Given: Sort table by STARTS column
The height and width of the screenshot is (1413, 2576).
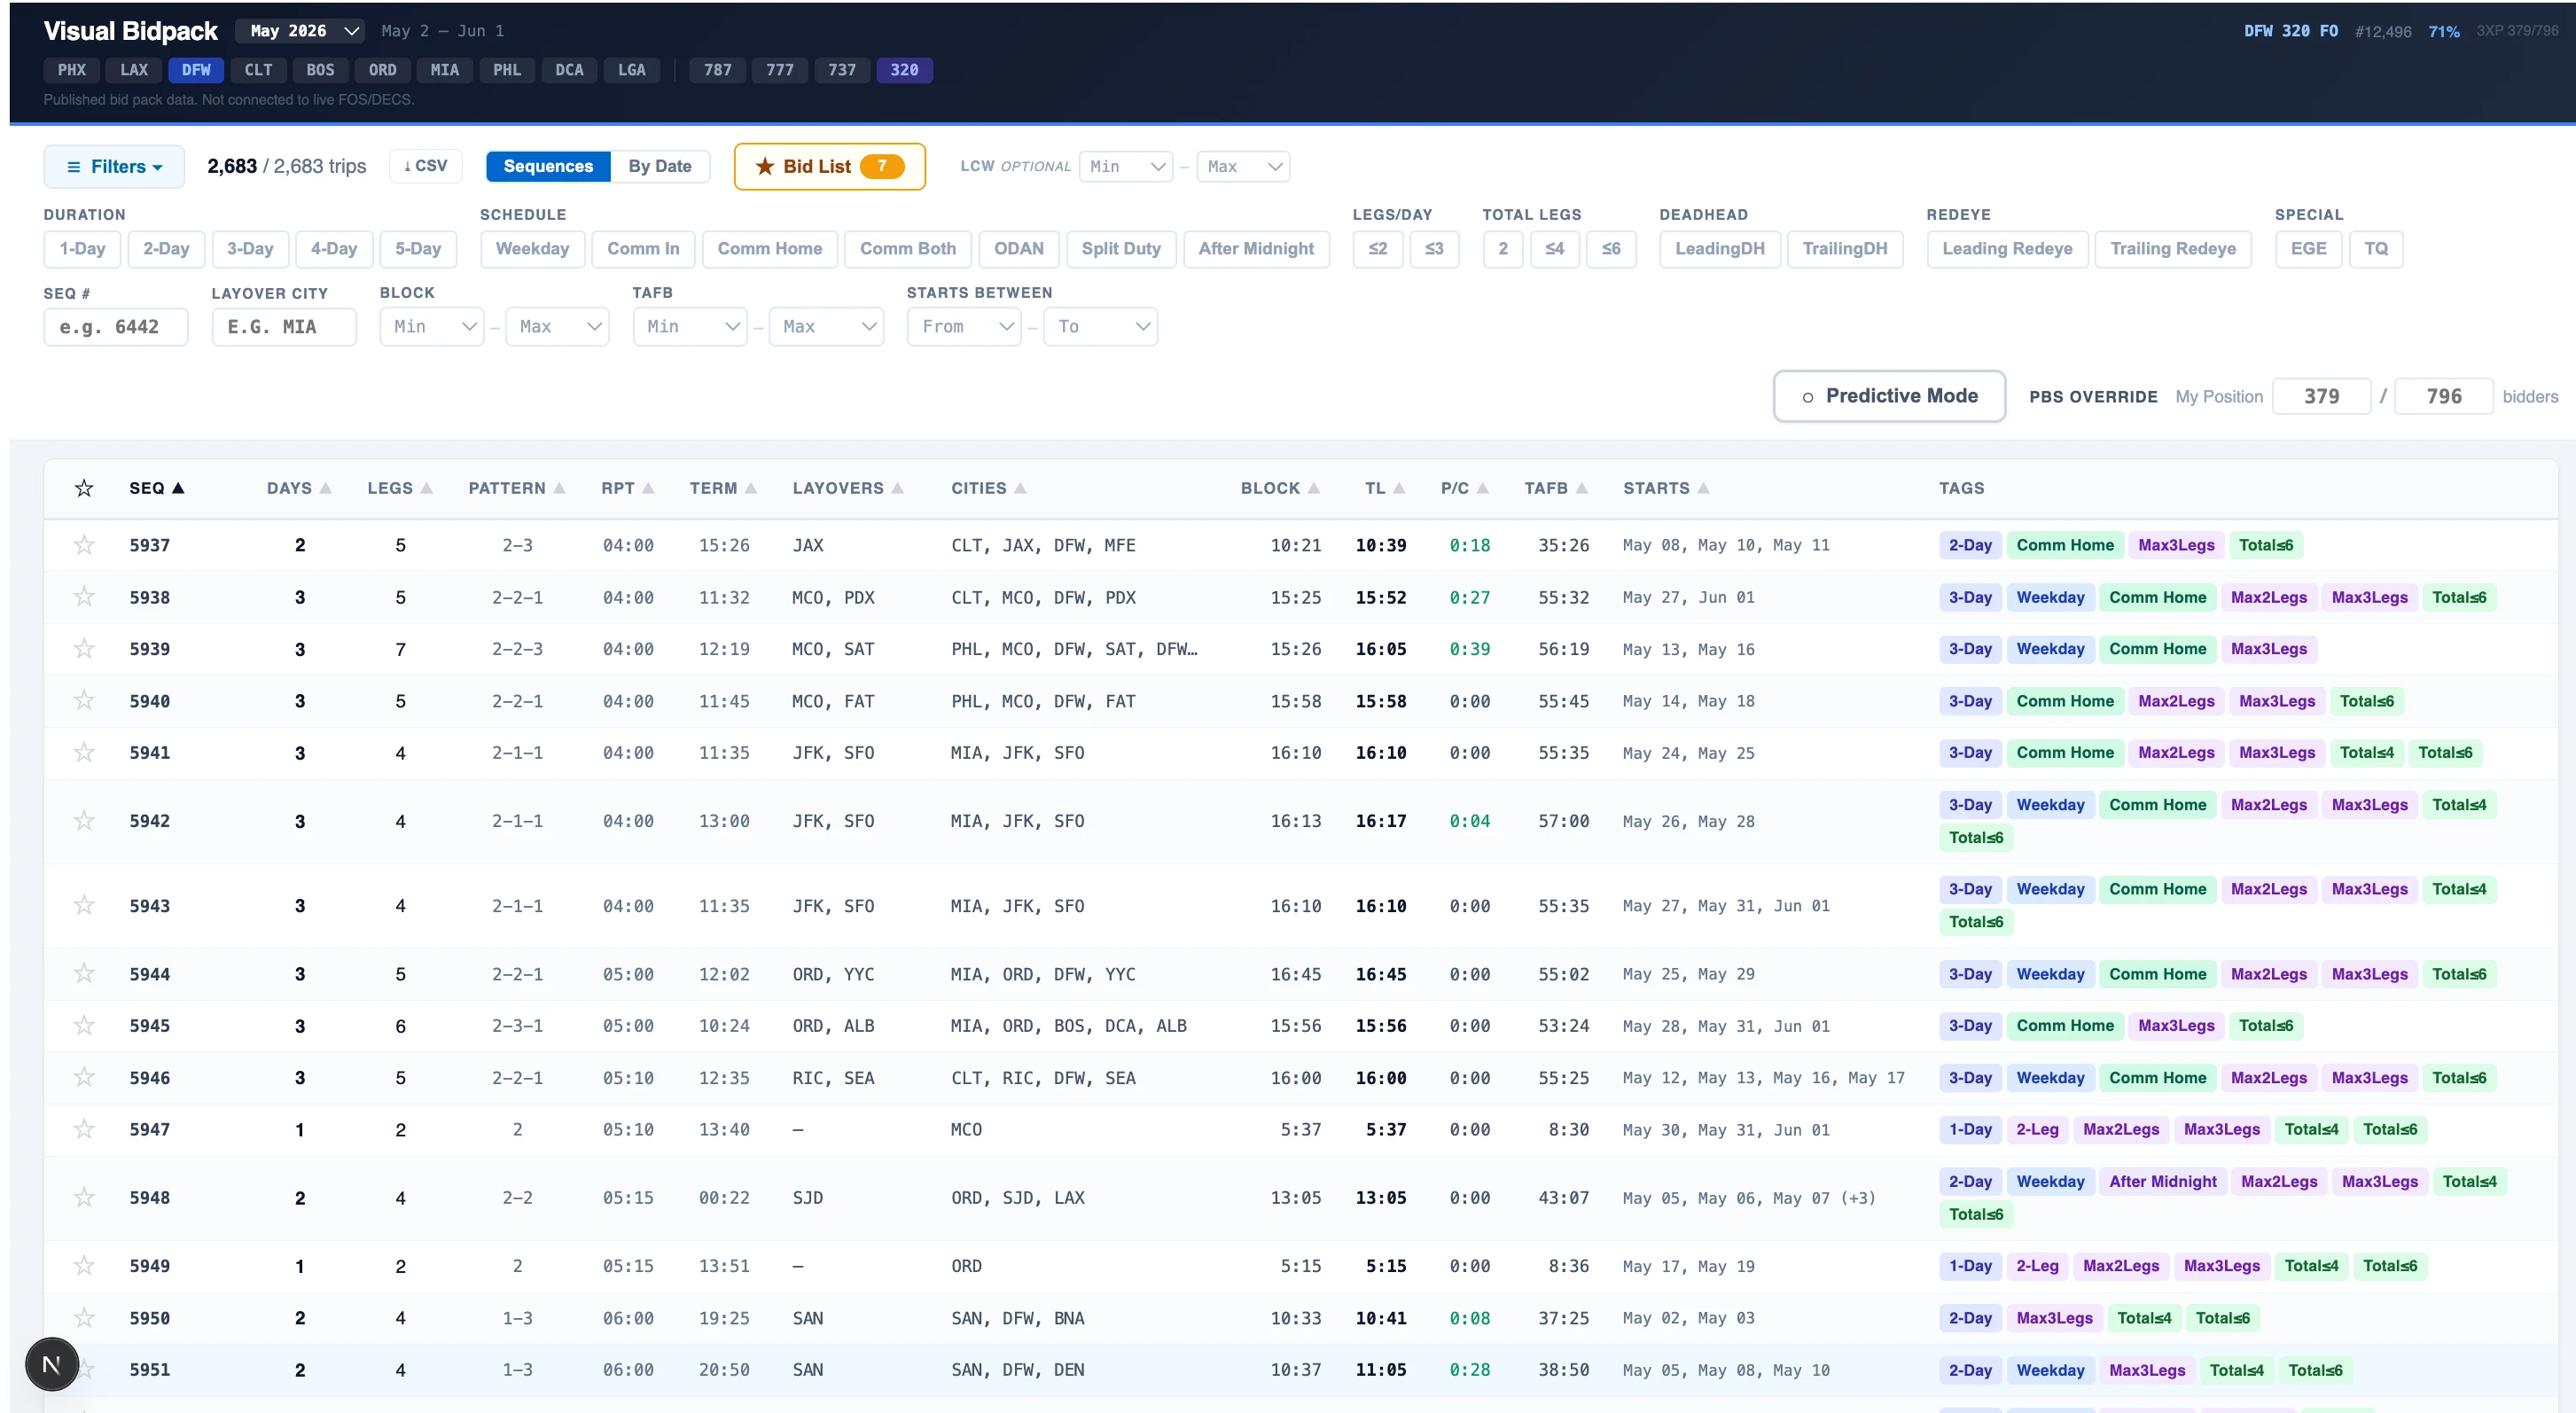Looking at the screenshot, I should pyautogui.click(x=1666, y=488).
